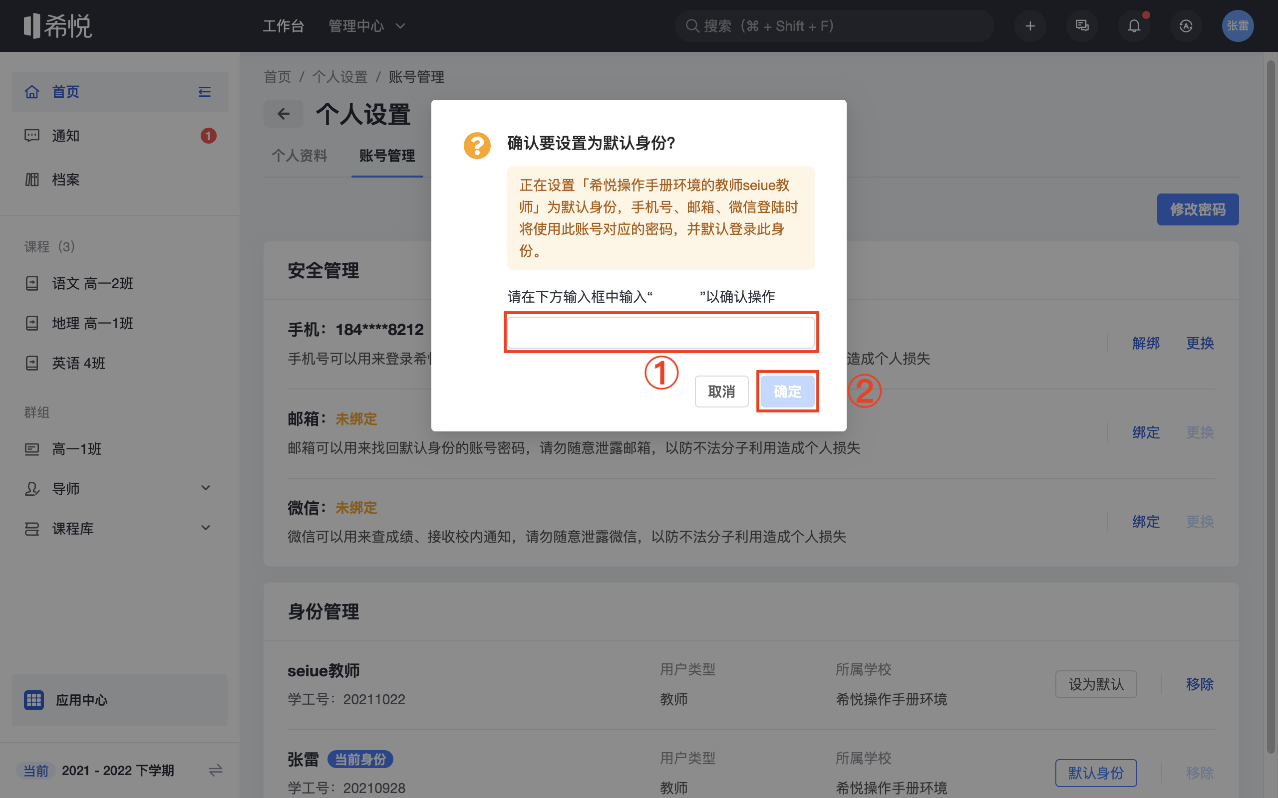Expand the 课程库 sidebar group
1278x798 pixels.
206,528
